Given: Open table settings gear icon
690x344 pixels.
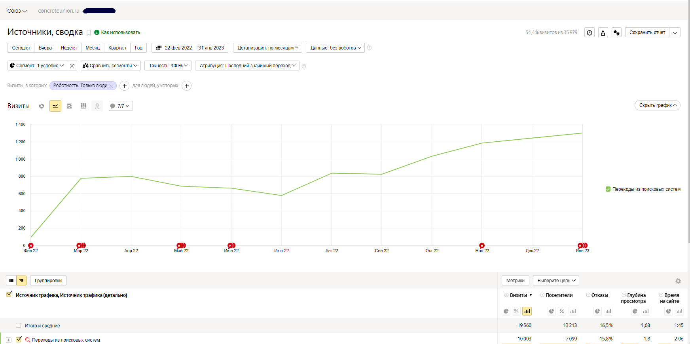Looking at the screenshot, I should (678, 281).
